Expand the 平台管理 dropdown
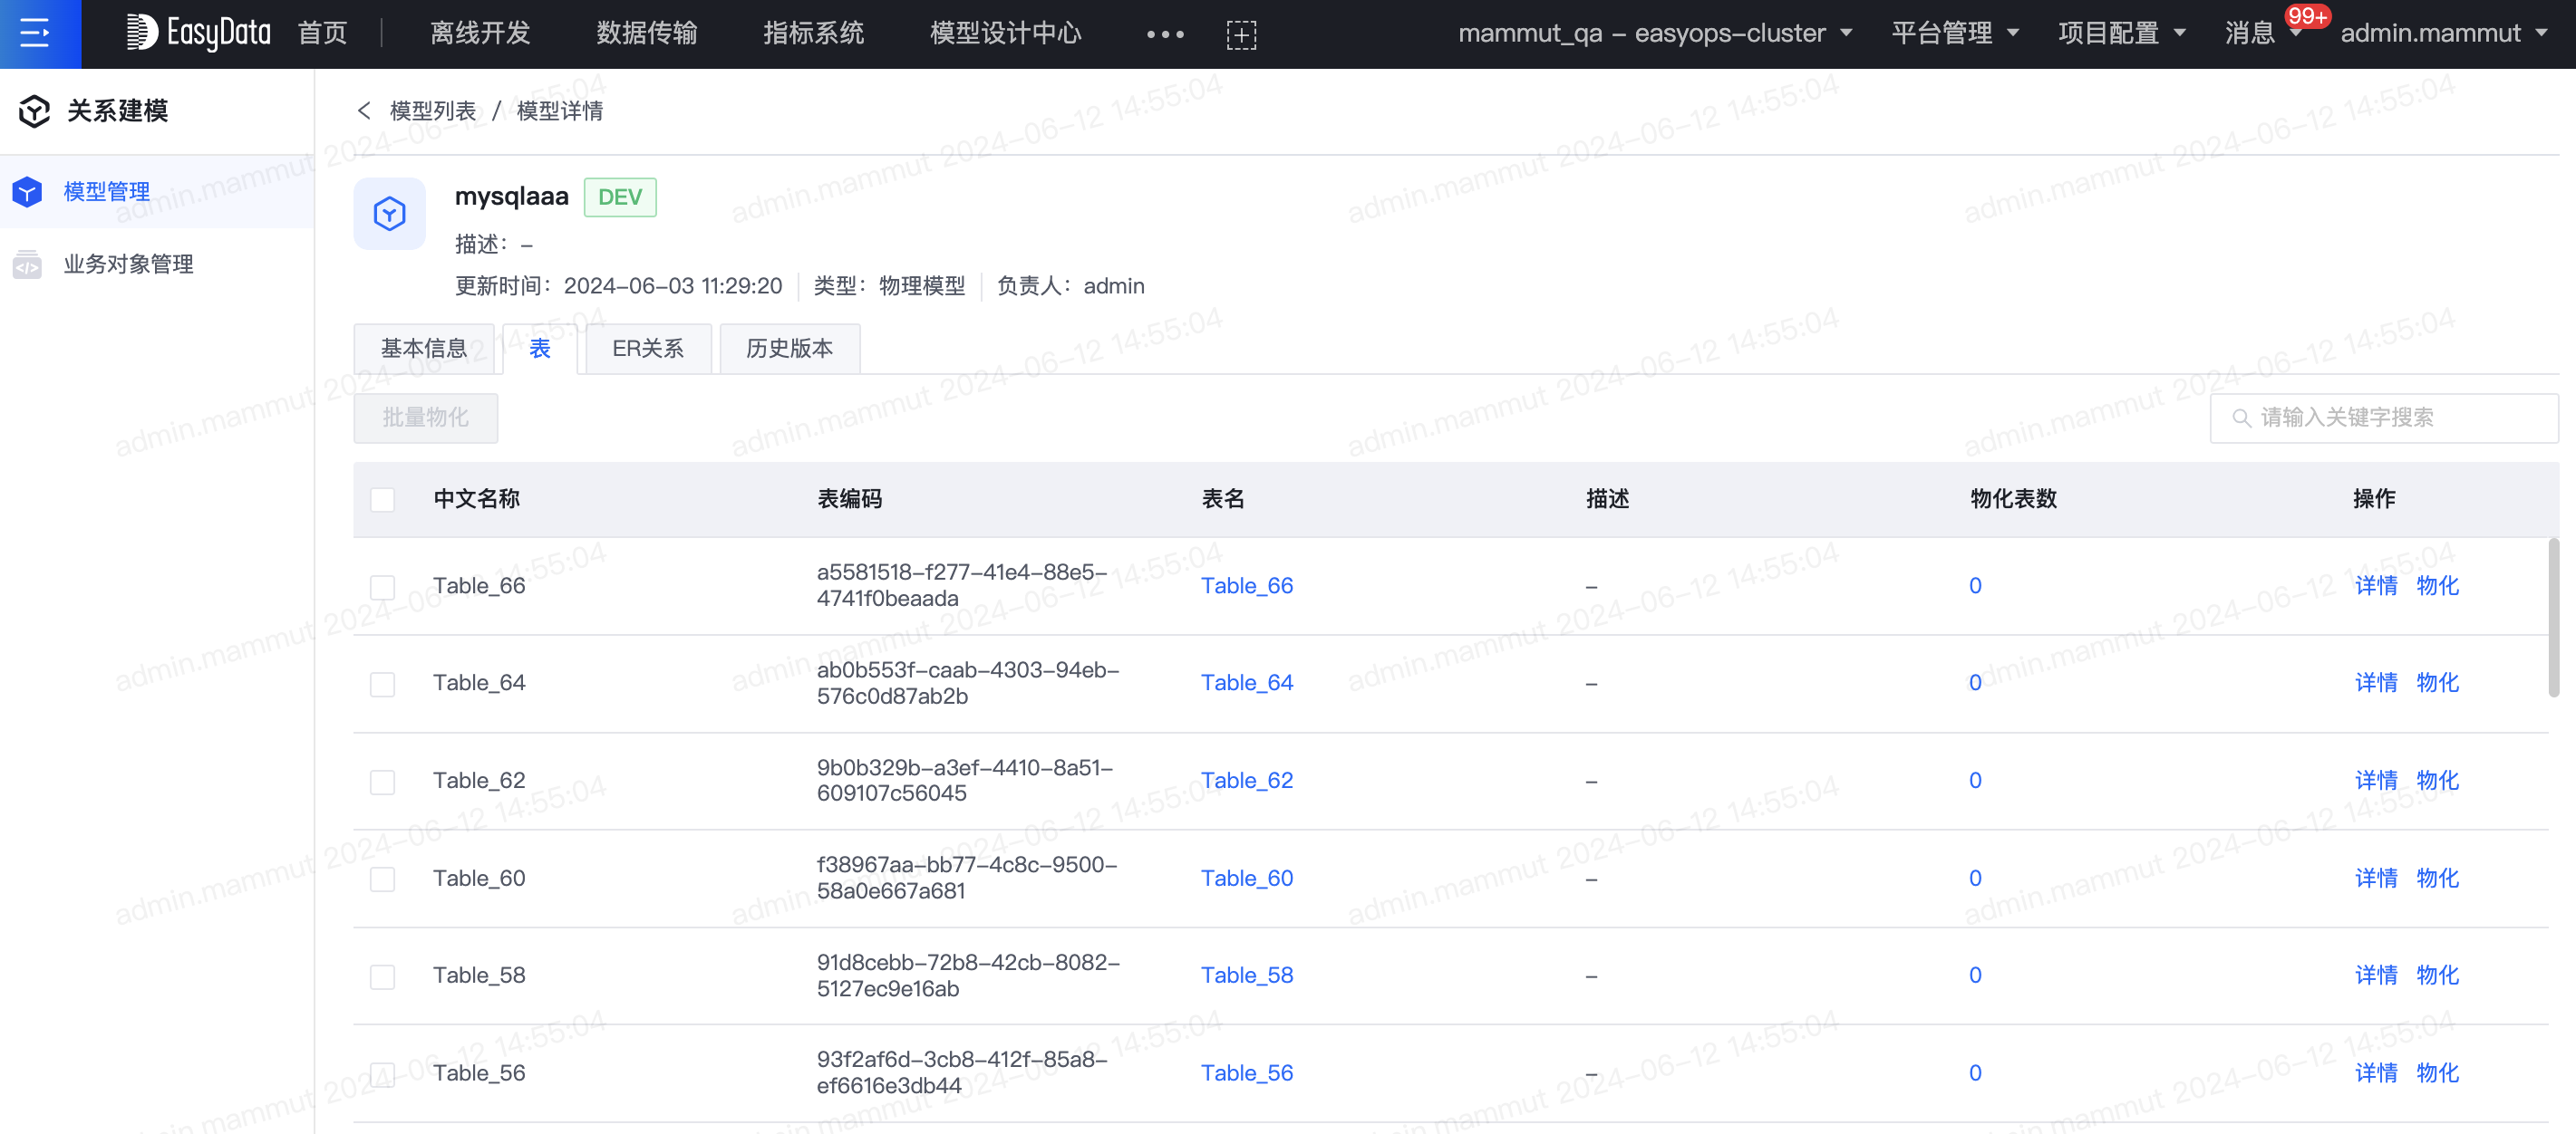2576x1134 pixels. [1955, 33]
